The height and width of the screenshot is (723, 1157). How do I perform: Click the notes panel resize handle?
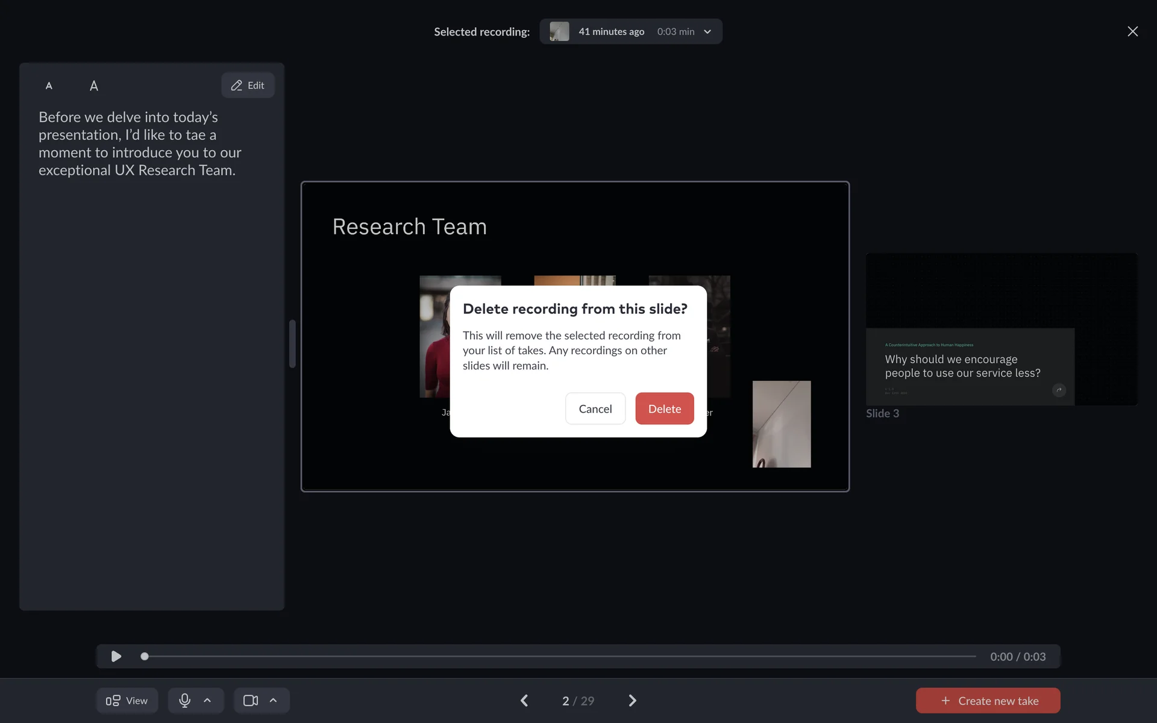pos(292,343)
